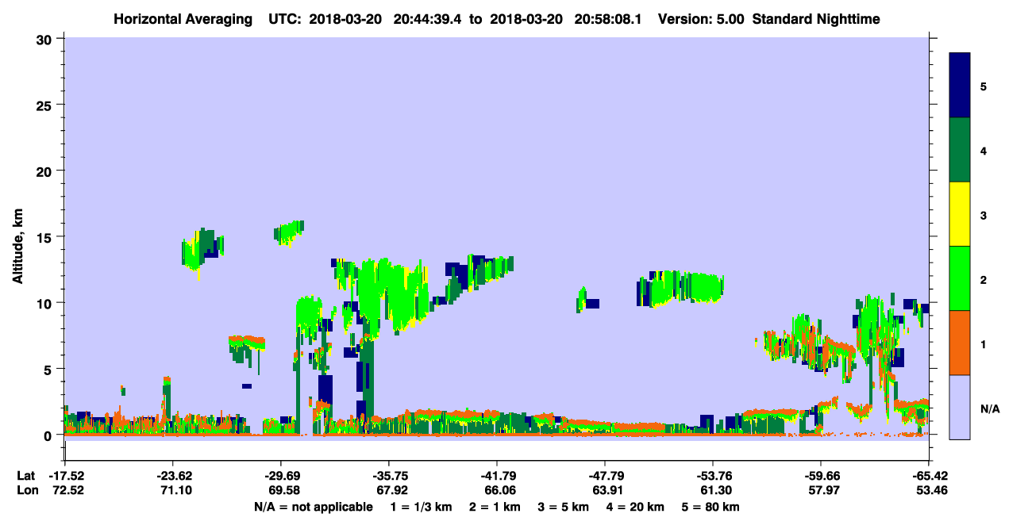Click latitude value -23.62
Viewport: 1032px width, 529px height.
tap(173, 476)
